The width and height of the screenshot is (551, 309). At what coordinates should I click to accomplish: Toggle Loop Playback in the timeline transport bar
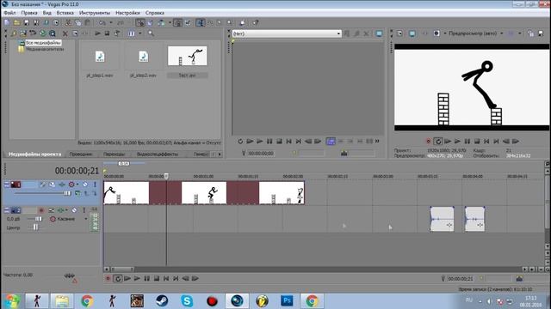(x=118, y=278)
